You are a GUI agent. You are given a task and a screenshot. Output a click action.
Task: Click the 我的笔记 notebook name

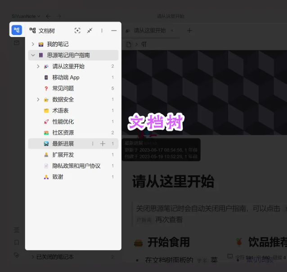(x=58, y=44)
